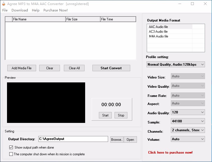Open the Download menu
212x162 pixels.
coord(20,10)
